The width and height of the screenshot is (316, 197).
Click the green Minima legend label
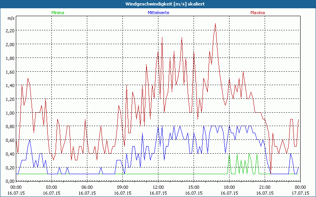click(x=58, y=13)
